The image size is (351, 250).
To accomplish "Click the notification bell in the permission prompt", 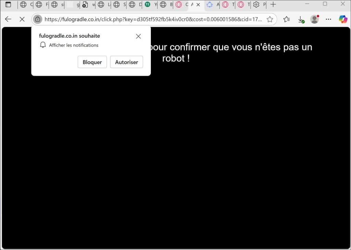I will pyautogui.click(x=43, y=45).
